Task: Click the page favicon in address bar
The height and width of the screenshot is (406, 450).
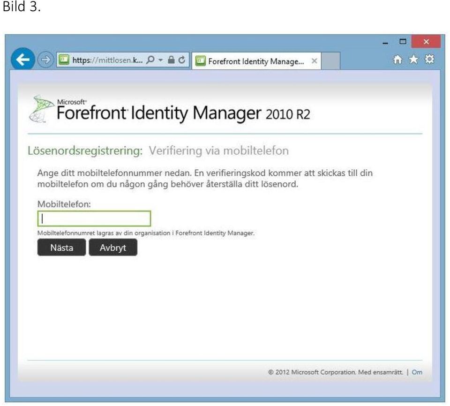Action: point(64,60)
